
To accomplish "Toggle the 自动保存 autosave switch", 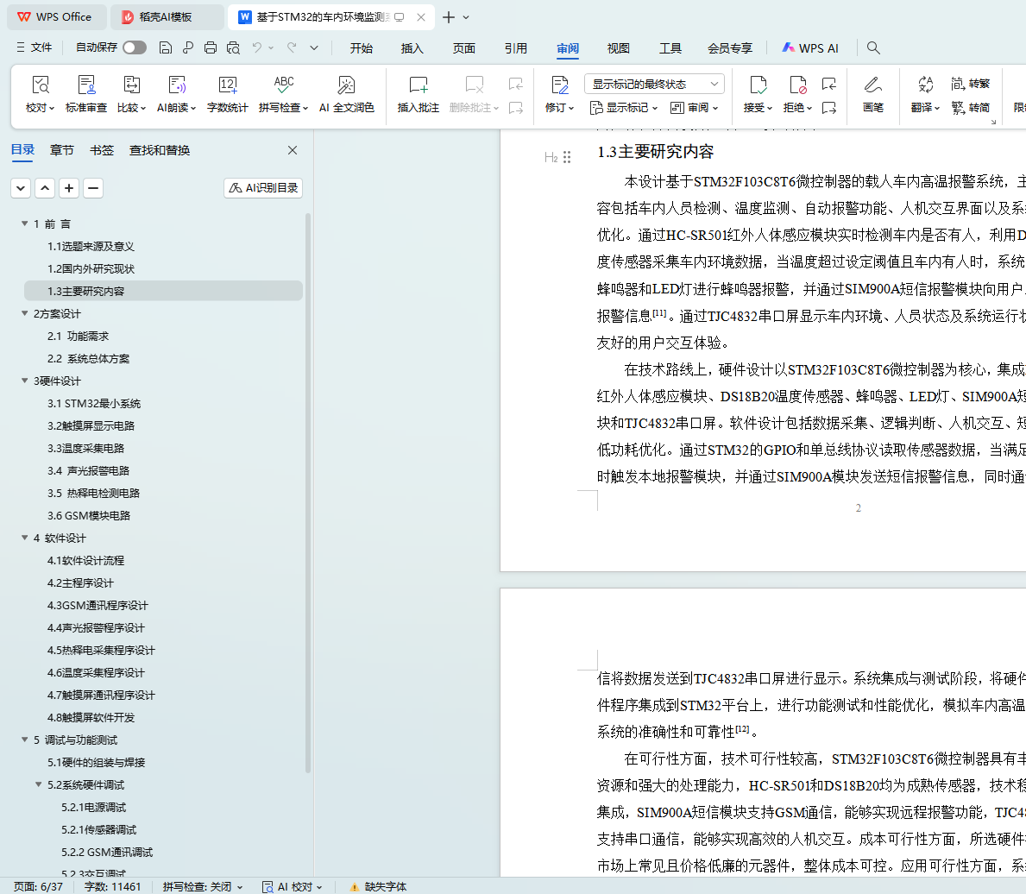I will [134, 48].
